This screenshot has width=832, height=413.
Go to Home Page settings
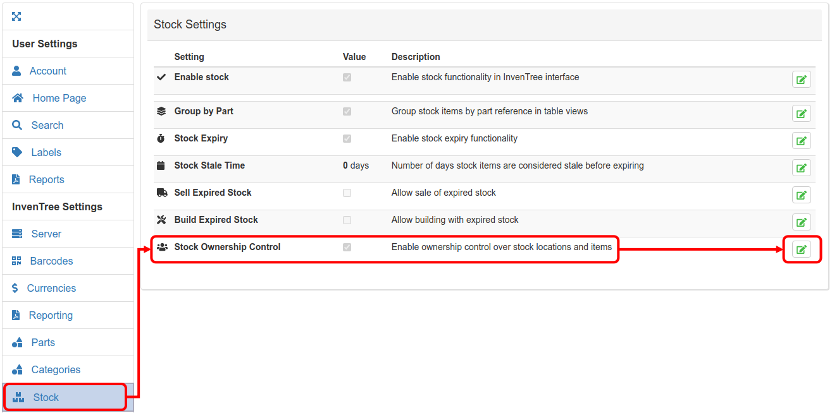click(x=59, y=99)
